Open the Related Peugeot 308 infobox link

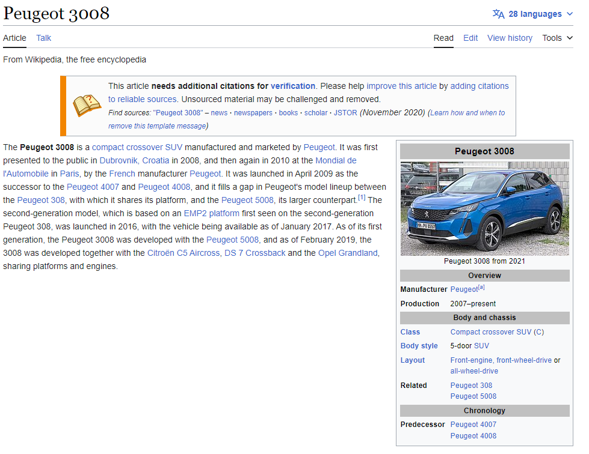[471, 386]
